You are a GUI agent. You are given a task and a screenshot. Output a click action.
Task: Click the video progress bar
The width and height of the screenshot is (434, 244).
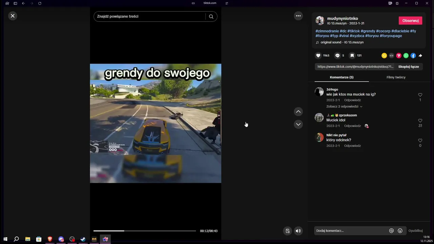[145, 231]
